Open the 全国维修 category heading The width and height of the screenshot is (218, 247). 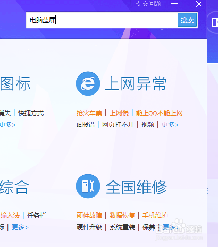(136, 187)
